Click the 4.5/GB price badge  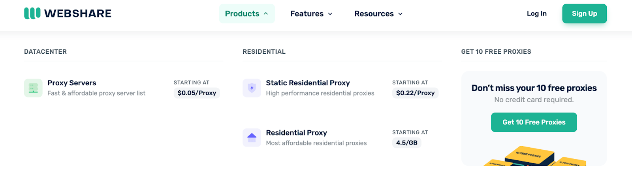[x=407, y=143]
